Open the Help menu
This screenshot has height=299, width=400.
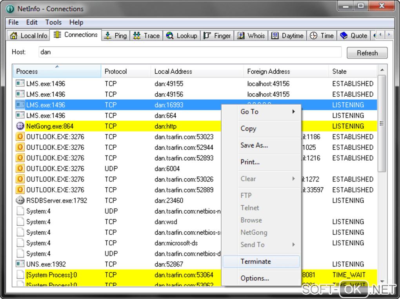[76, 22]
